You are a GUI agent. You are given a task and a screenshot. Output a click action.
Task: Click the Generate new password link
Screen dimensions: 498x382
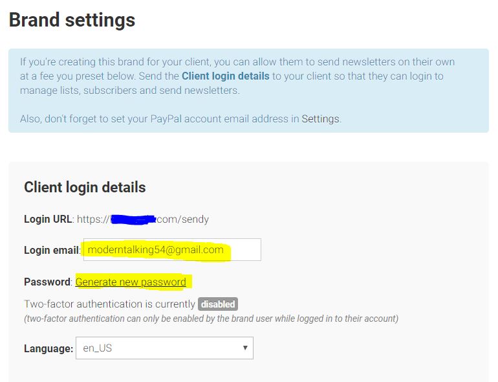[x=131, y=282]
